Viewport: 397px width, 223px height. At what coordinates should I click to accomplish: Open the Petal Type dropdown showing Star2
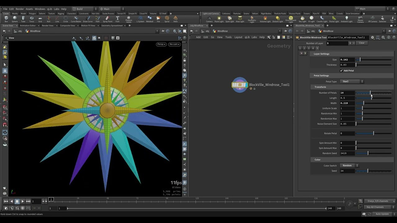coord(352,81)
